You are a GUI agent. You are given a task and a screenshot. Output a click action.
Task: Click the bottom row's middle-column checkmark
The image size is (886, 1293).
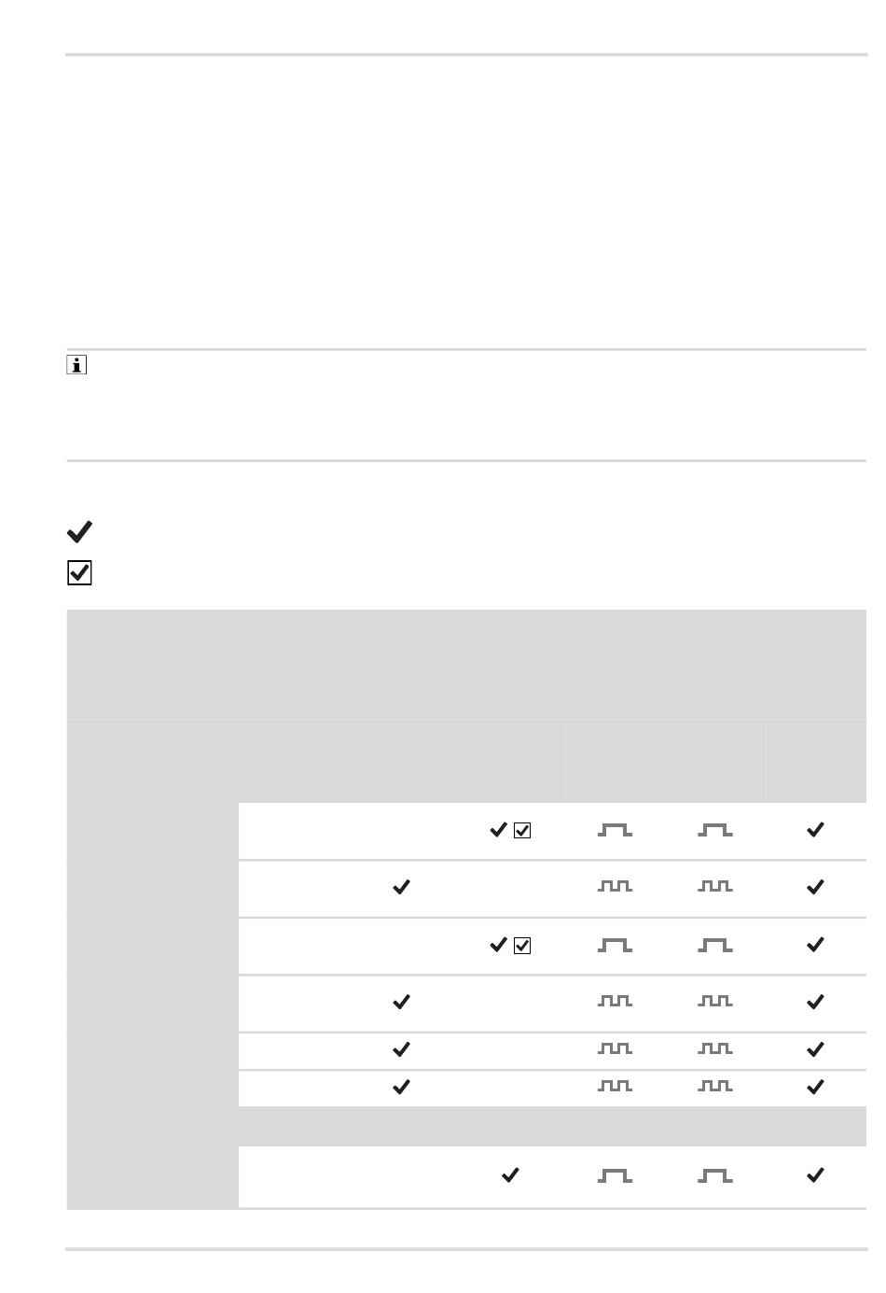(510, 1176)
